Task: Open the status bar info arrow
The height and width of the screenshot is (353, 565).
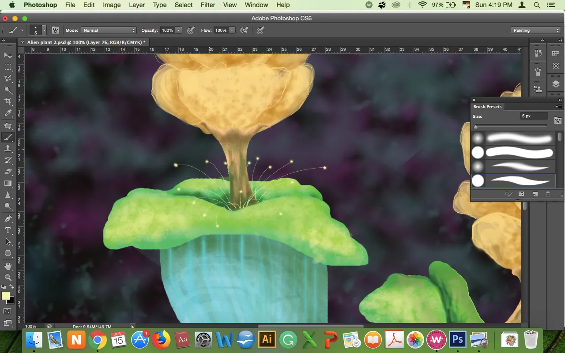Action: [133, 327]
